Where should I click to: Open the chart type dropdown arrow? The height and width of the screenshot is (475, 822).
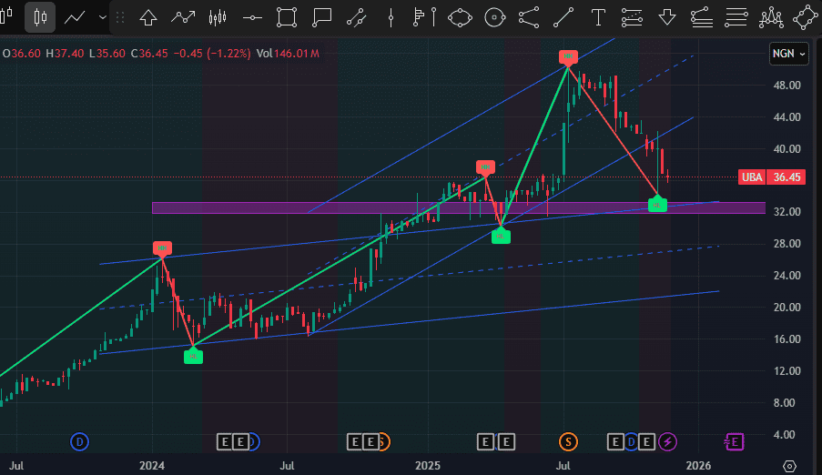tap(99, 16)
